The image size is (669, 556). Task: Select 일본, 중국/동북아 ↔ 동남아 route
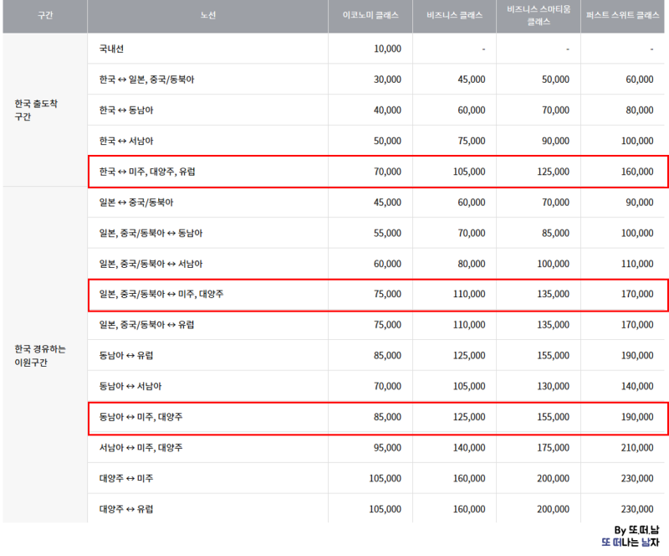point(151,234)
